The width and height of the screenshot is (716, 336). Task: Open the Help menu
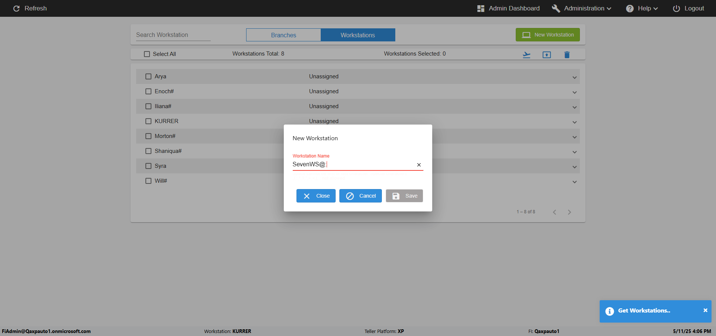642,8
